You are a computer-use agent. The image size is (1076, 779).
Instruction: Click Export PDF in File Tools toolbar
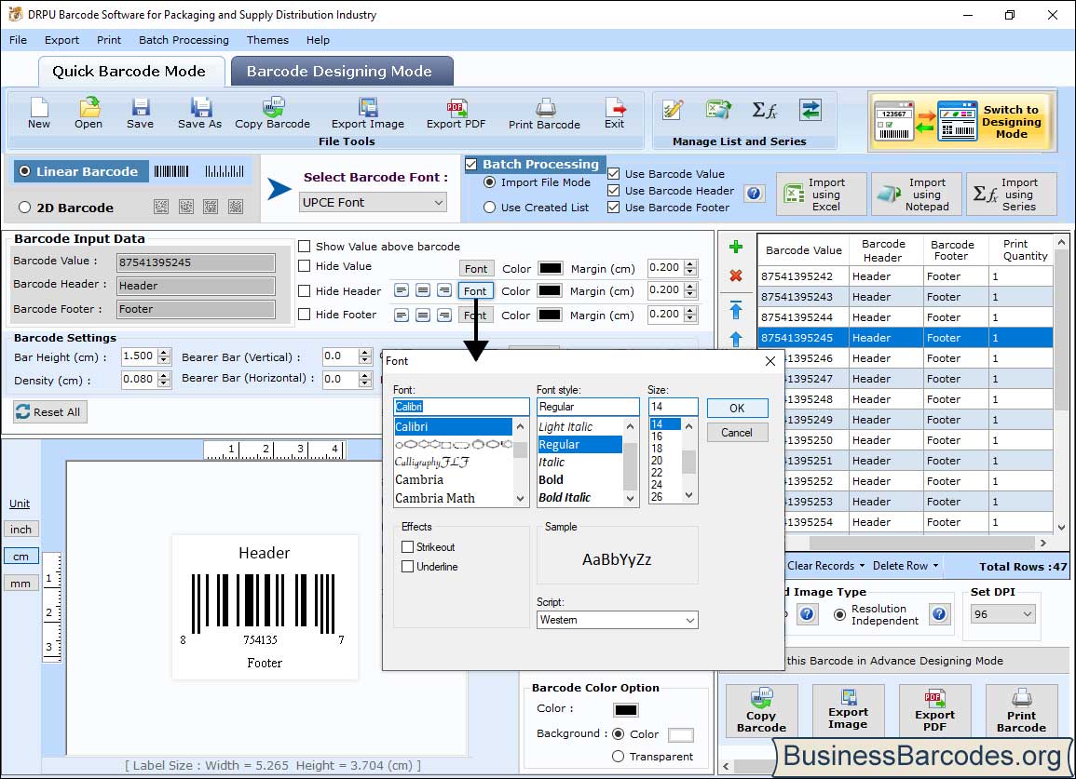click(456, 113)
